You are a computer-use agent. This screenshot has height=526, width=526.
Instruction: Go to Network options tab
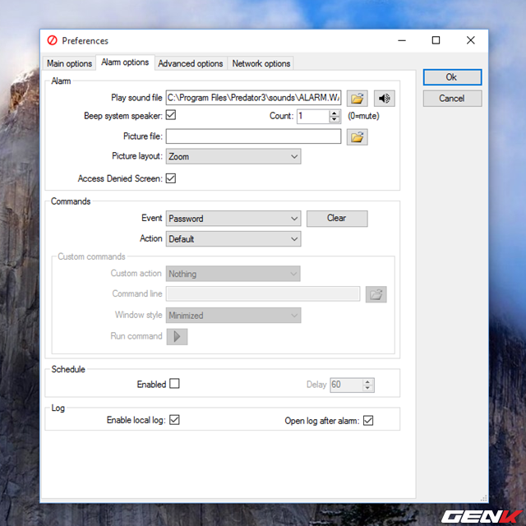pos(261,63)
